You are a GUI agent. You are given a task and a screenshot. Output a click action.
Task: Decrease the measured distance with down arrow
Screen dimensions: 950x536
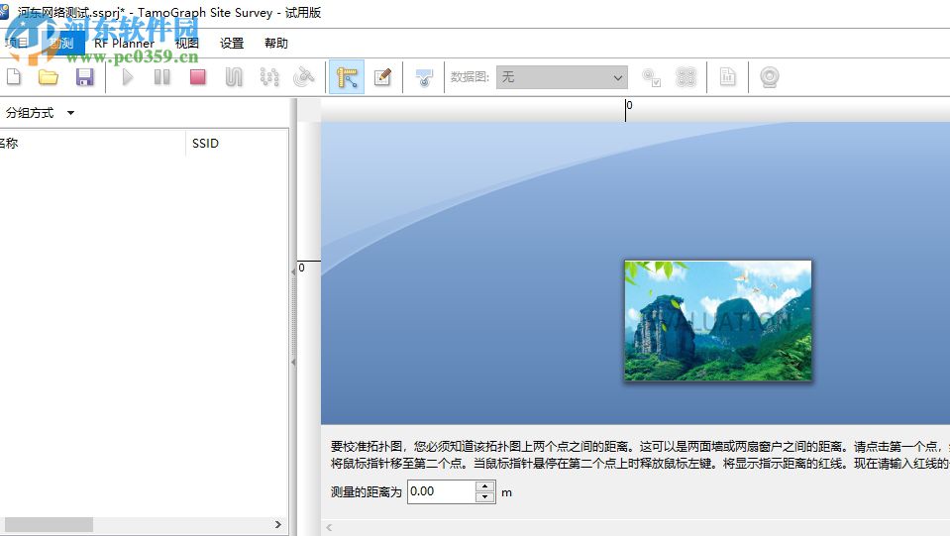coord(485,497)
